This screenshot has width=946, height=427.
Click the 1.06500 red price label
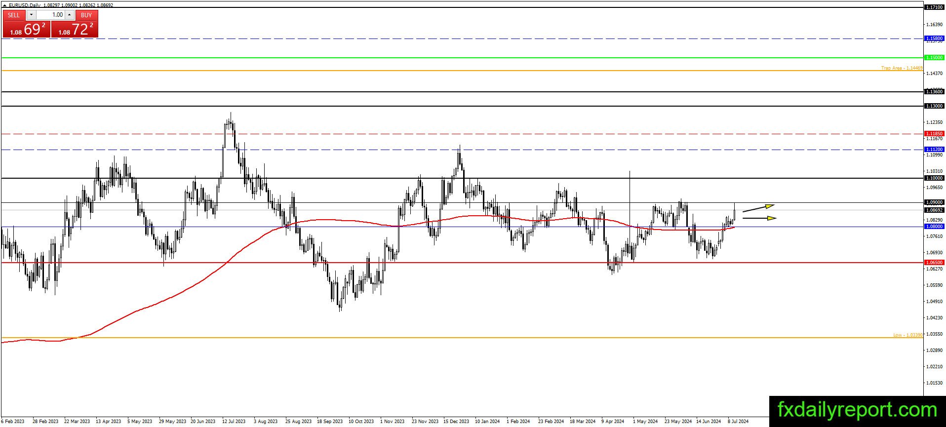pos(934,263)
